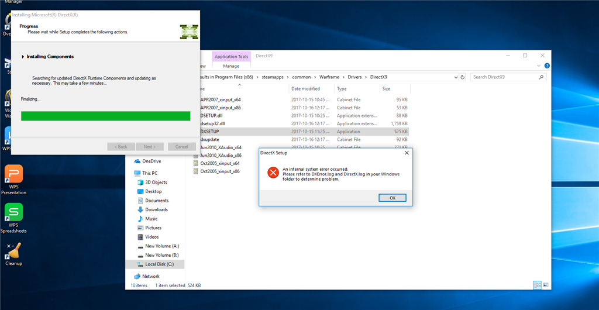Expand the chevron after common breadcrumb
Viewport: 599px width, 310px height.
coord(316,77)
